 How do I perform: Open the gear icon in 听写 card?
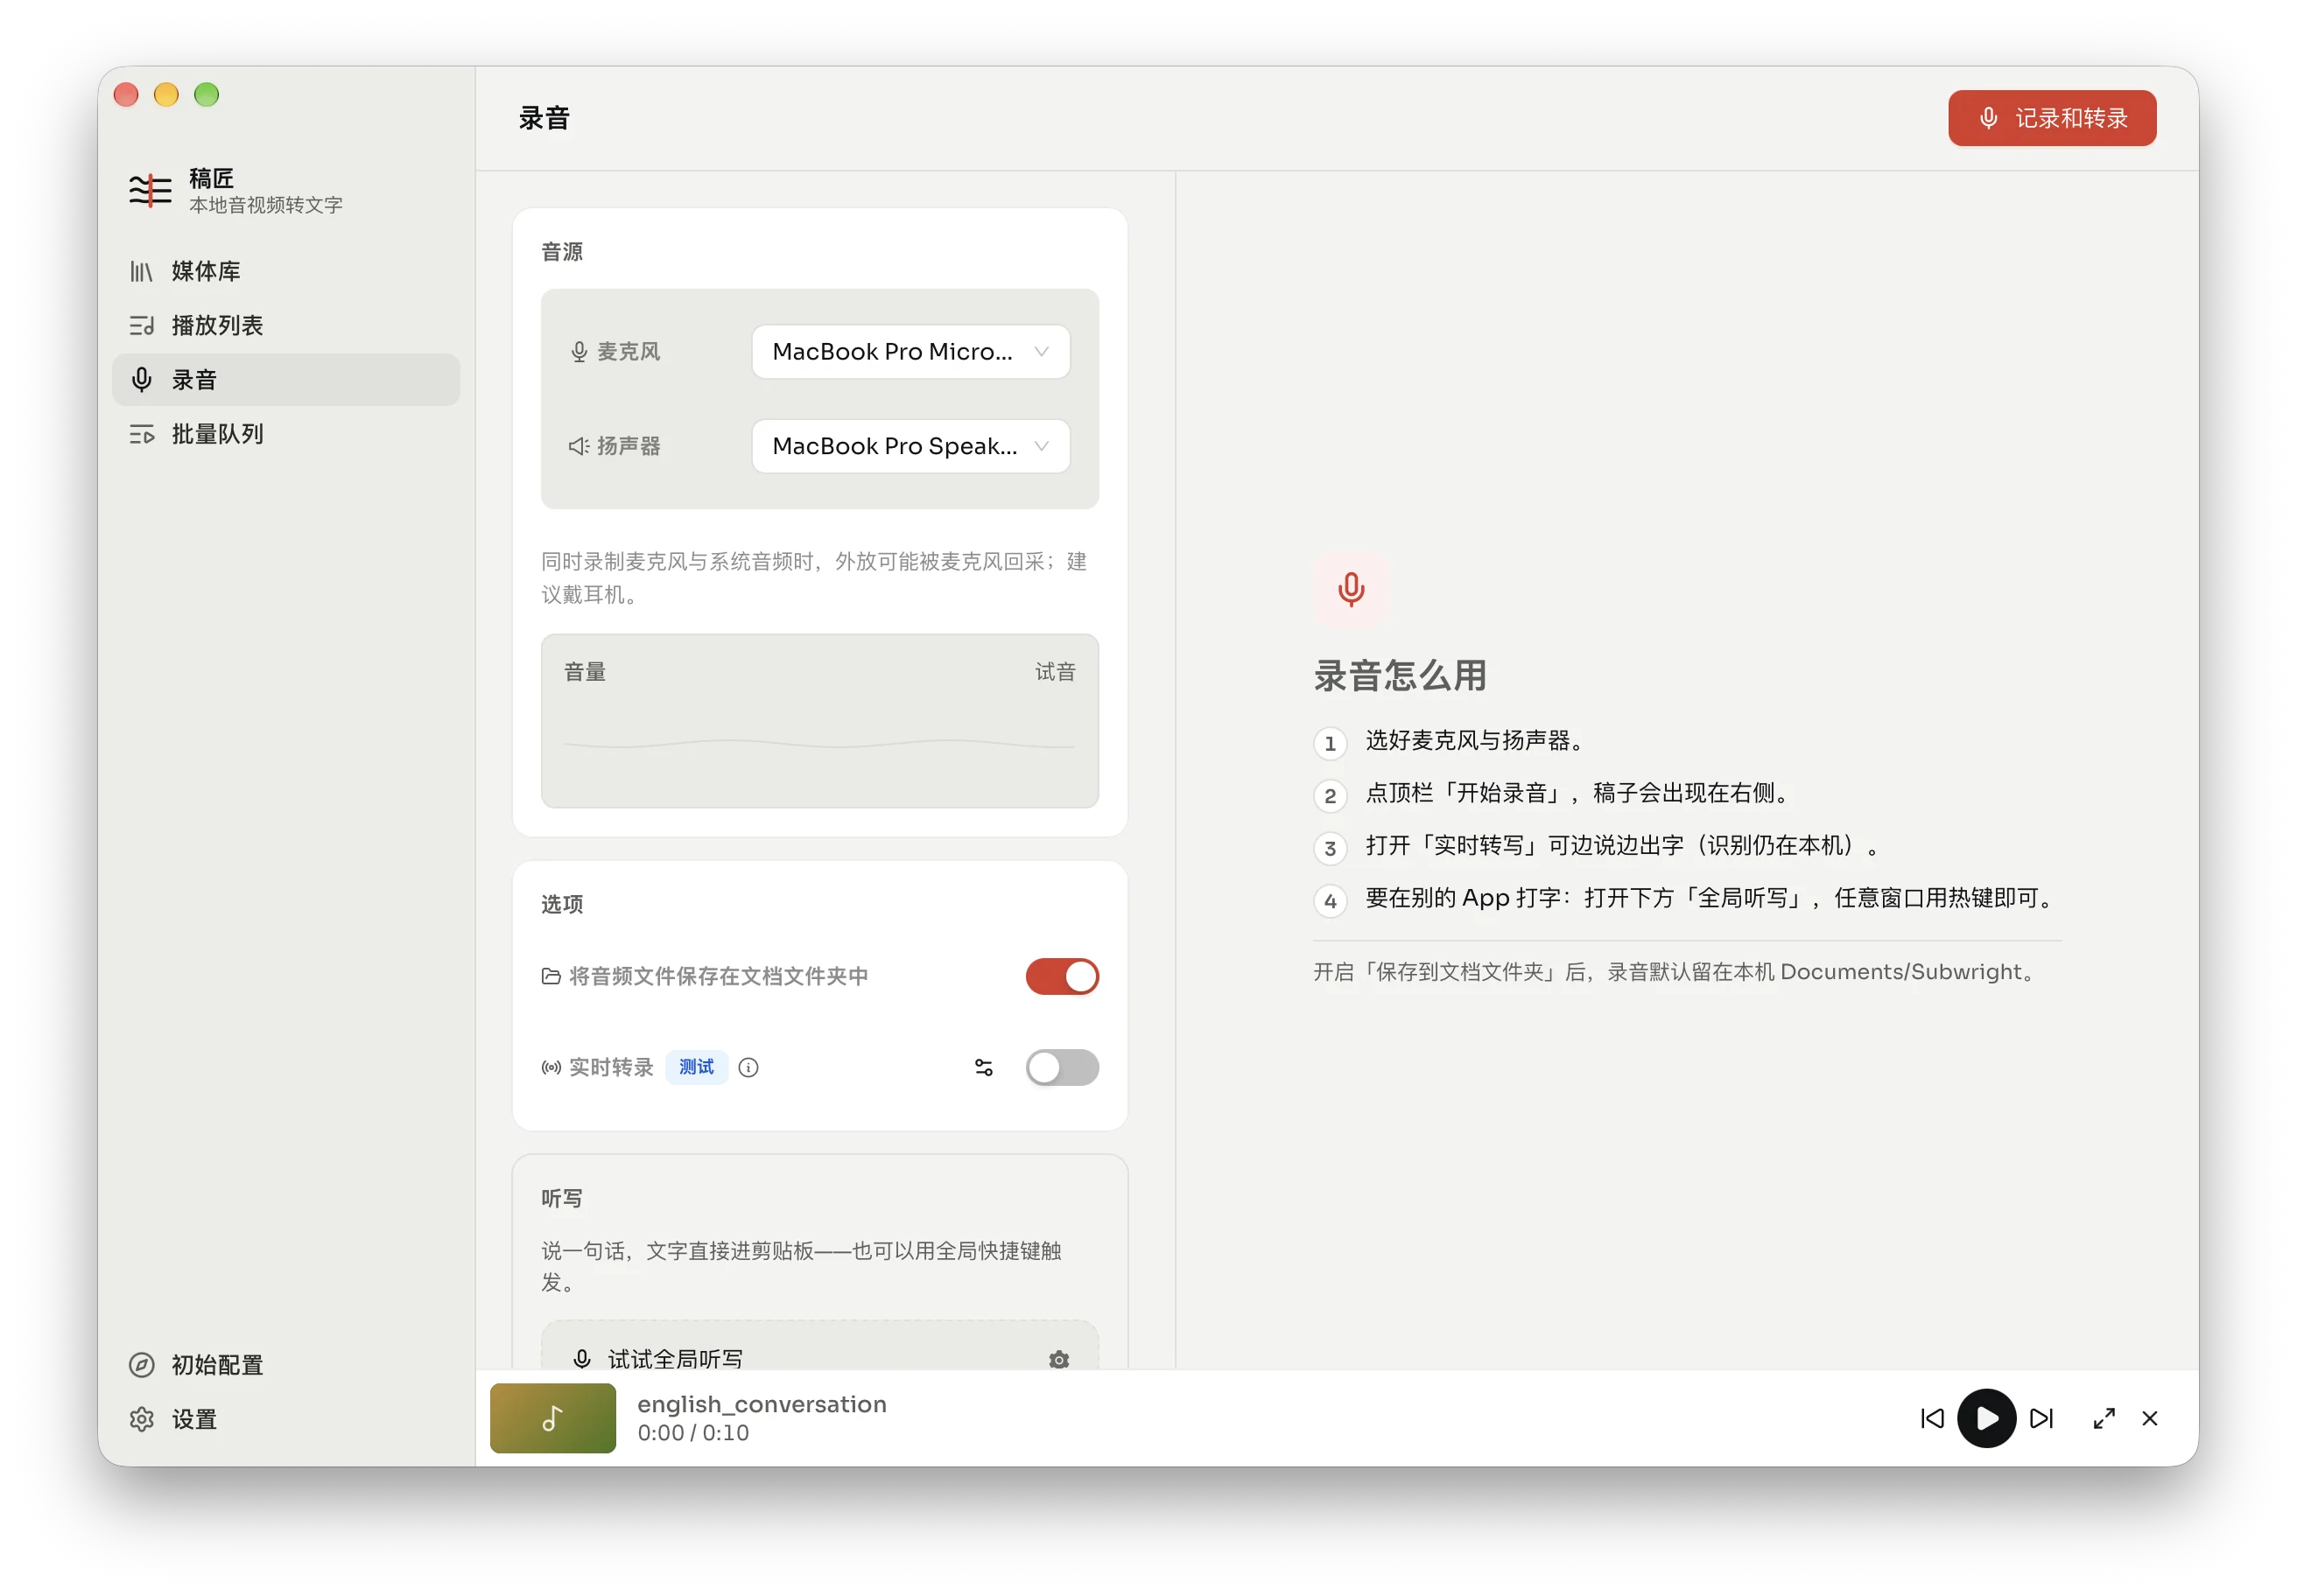[x=1058, y=1359]
